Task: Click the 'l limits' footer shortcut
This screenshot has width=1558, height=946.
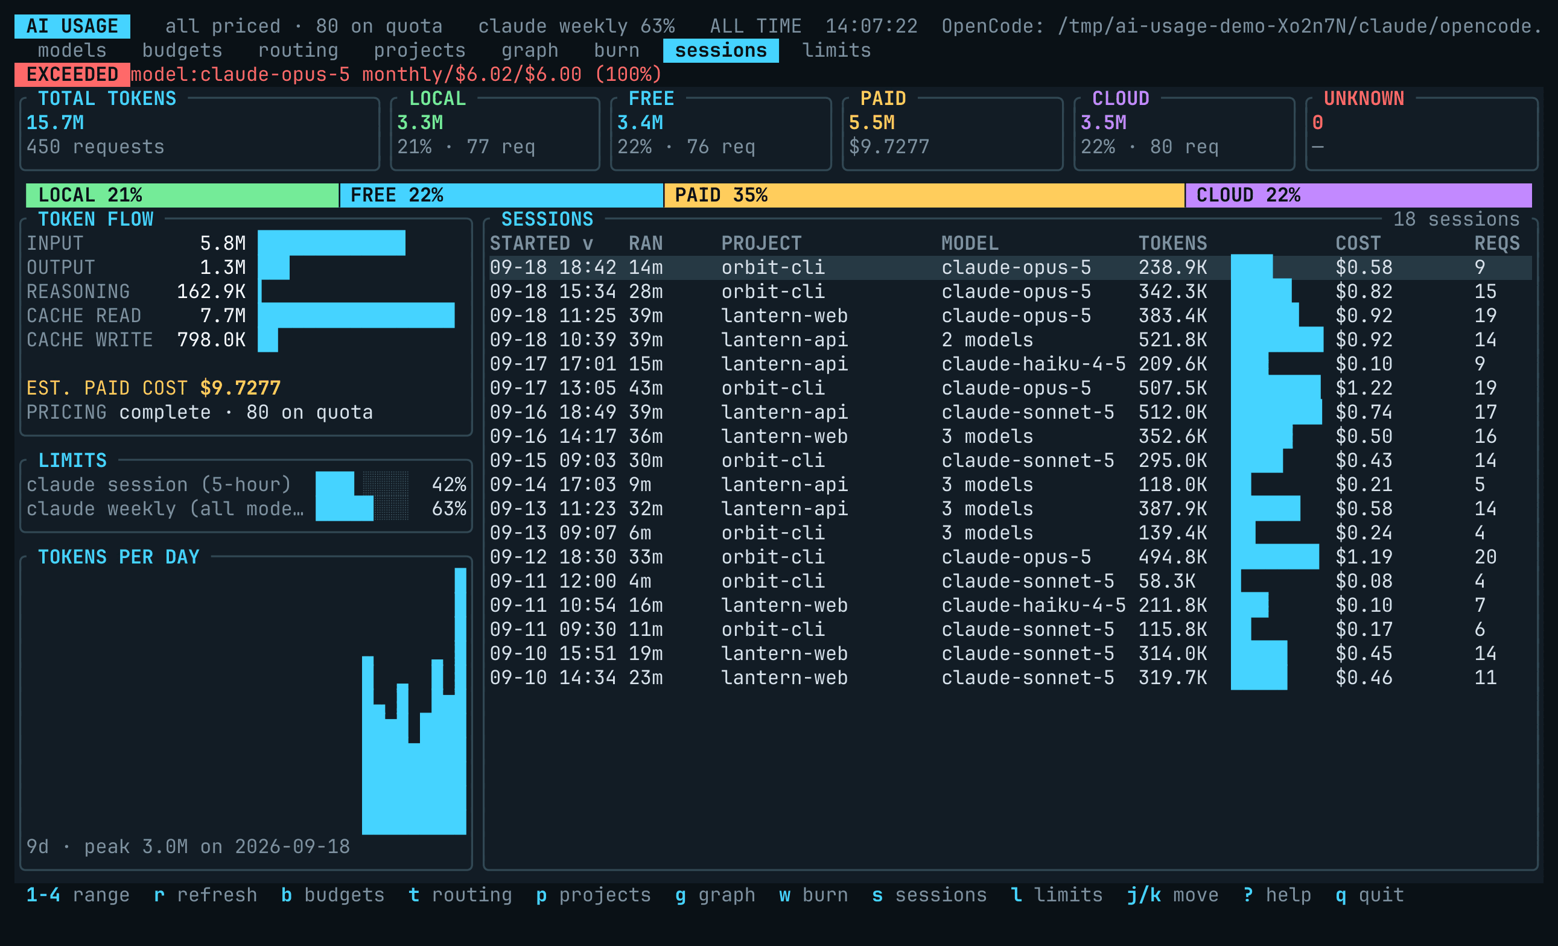Action: point(1057,895)
